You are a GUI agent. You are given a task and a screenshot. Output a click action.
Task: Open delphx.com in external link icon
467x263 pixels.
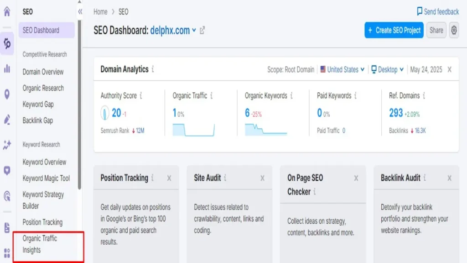click(202, 30)
